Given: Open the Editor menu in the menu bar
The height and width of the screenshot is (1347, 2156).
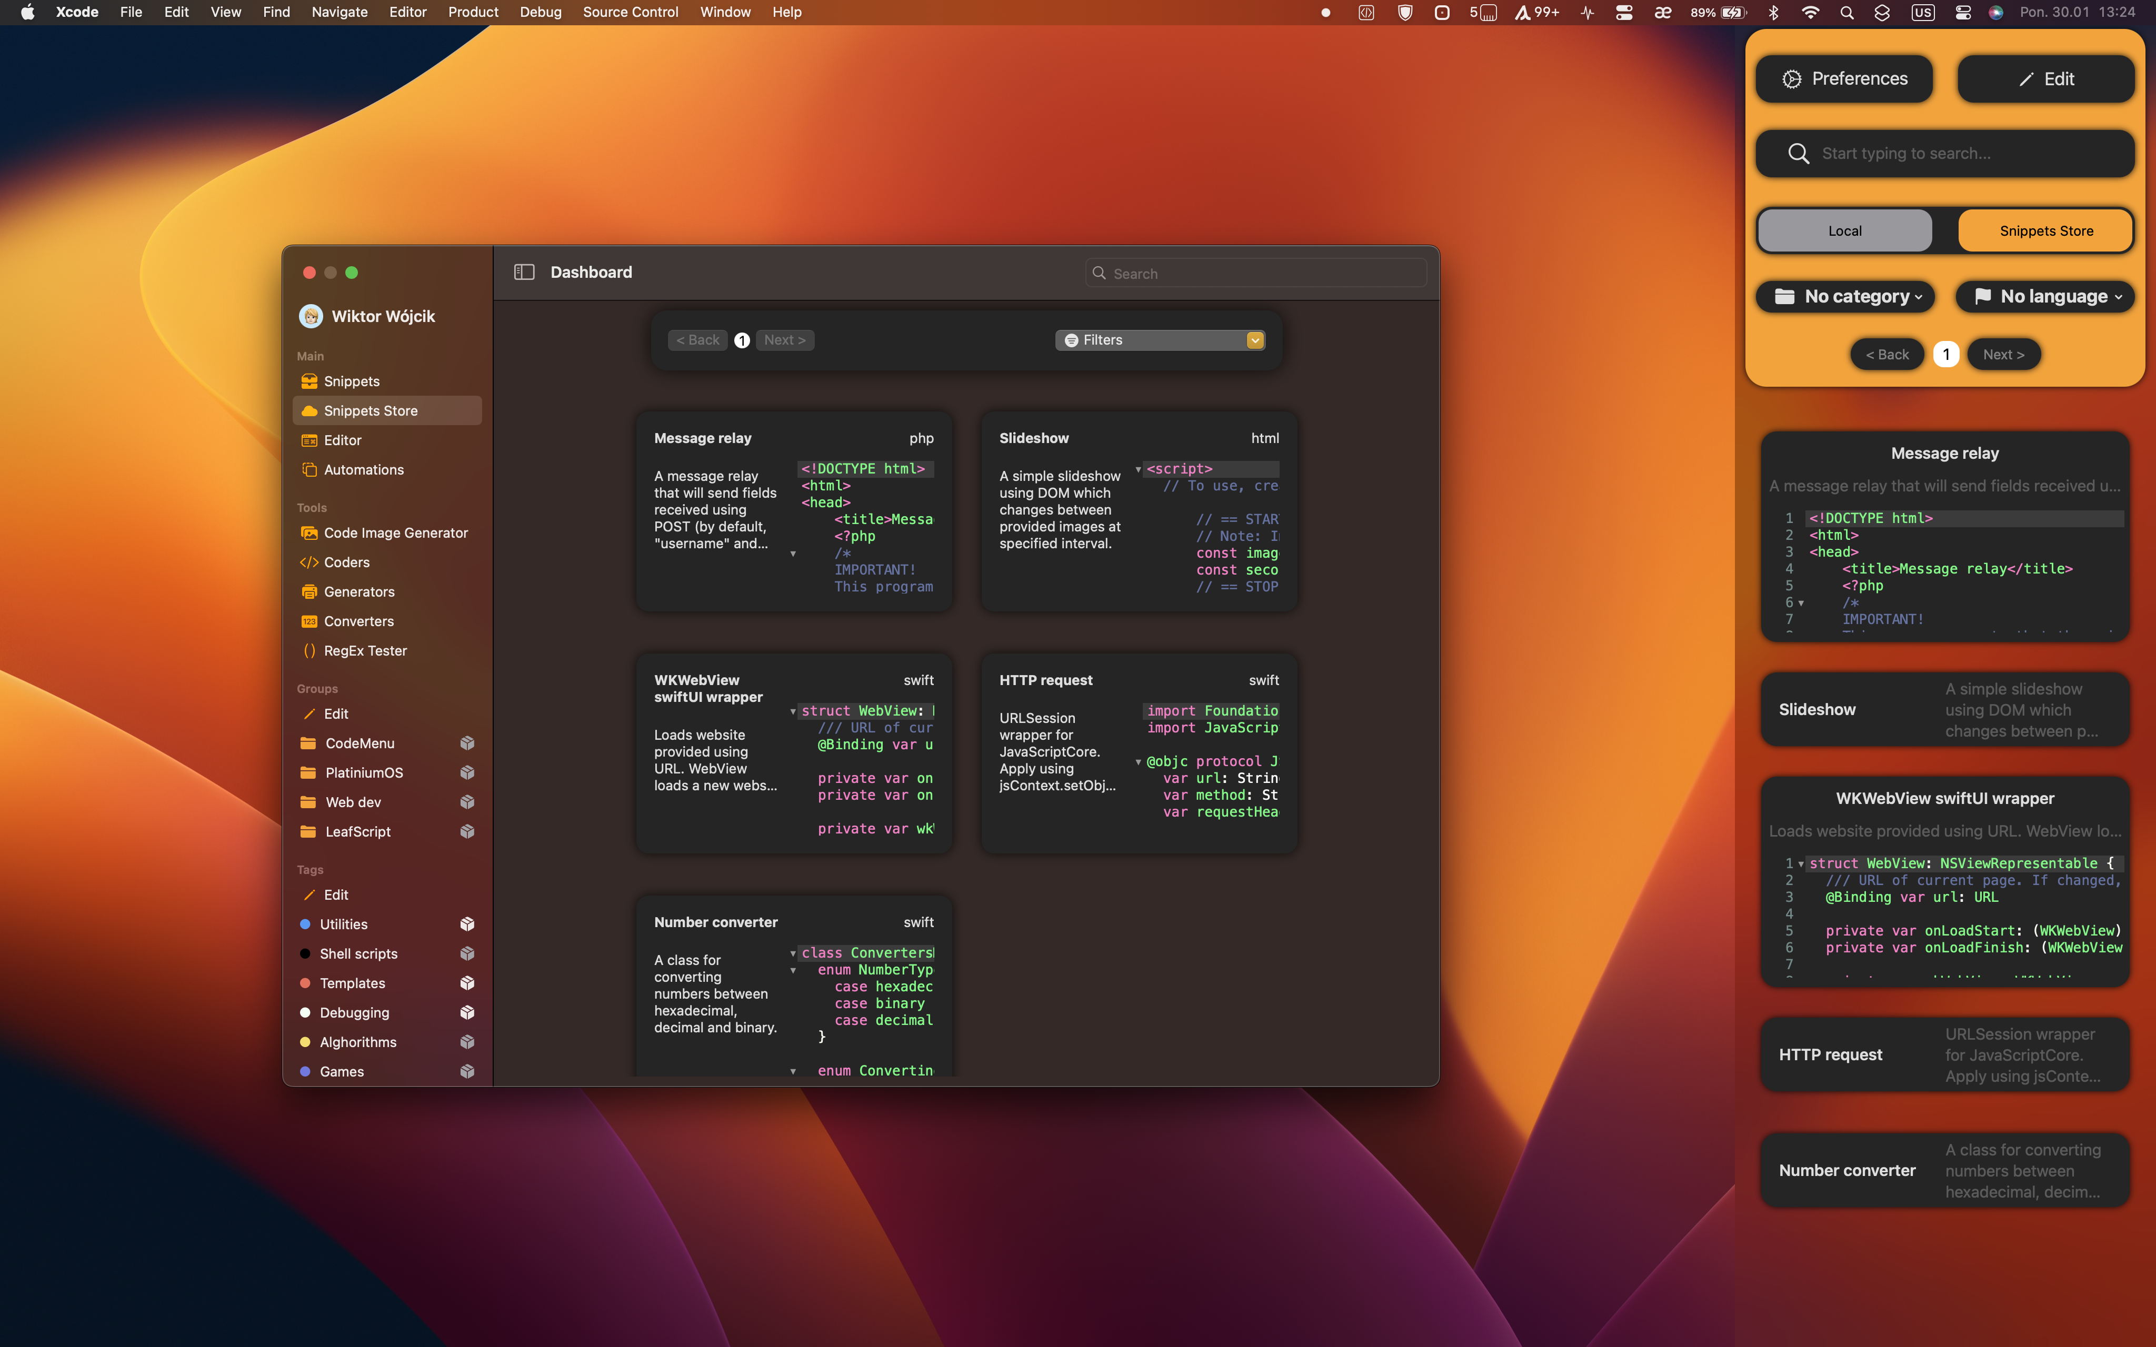Looking at the screenshot, I should [x=407, y=13].
